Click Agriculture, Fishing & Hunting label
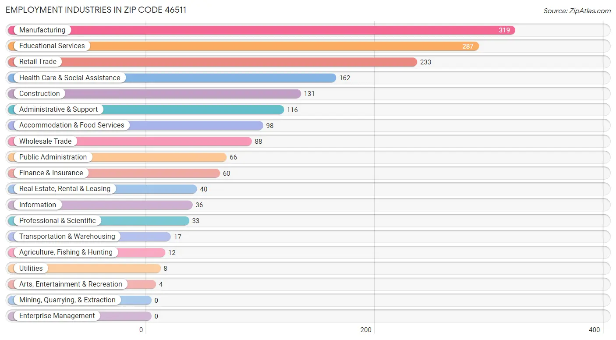This screenshot has height=340, width=616. click(66, 252)
